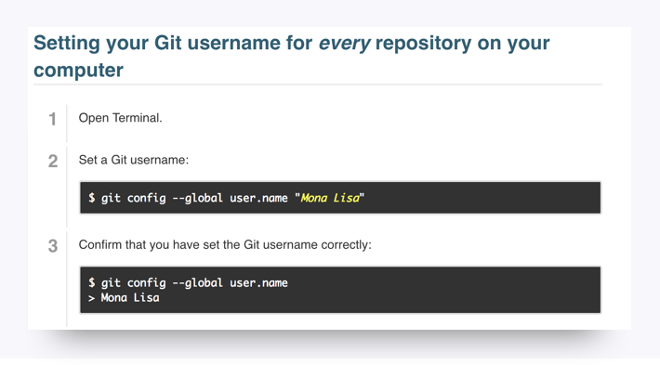Click 'user.name' in the second command
This screenshot has height=365, width=660.
pyautogui.click(x=258, y=283)
